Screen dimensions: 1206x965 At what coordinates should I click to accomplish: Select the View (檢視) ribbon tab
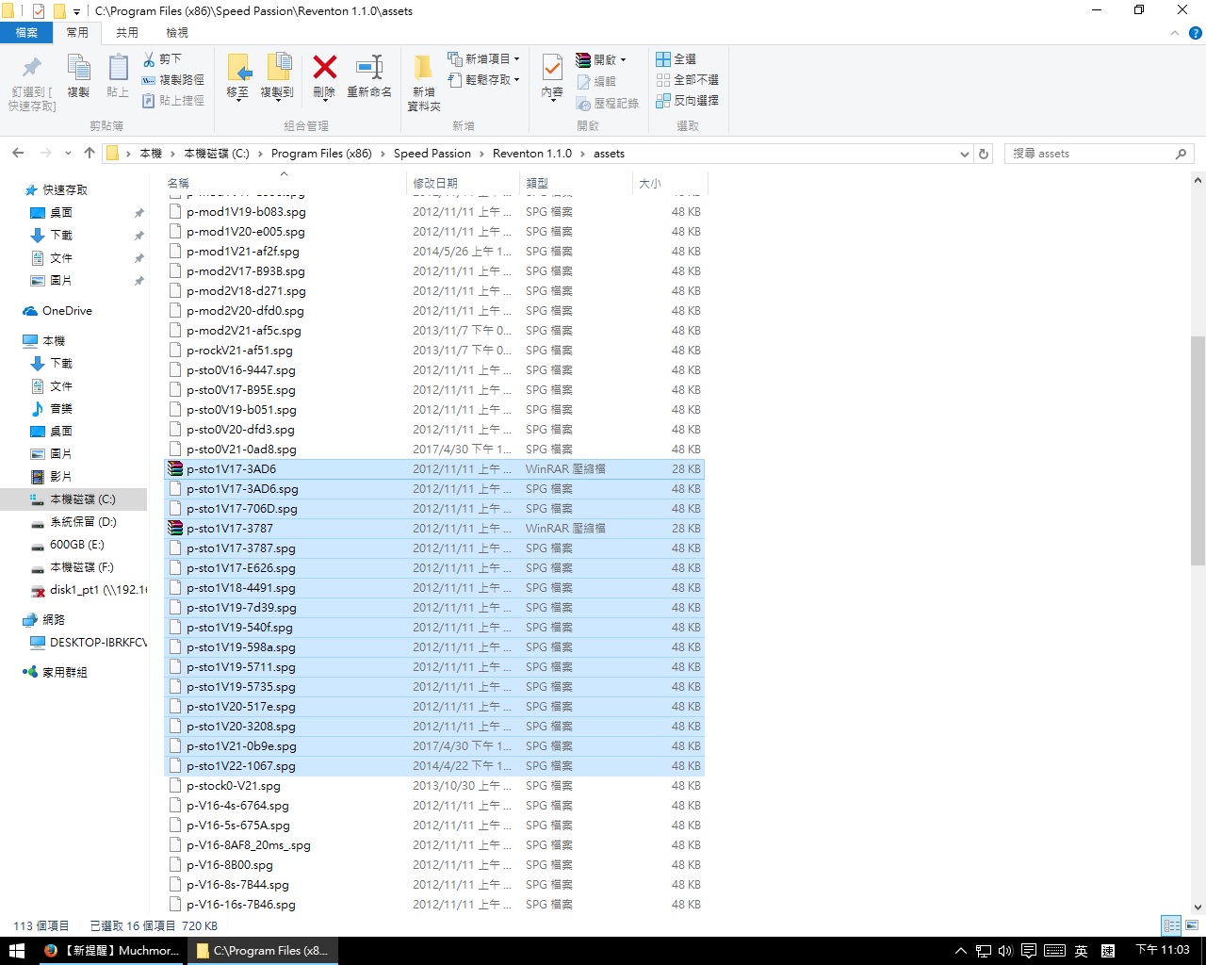[x=177, y=33]
